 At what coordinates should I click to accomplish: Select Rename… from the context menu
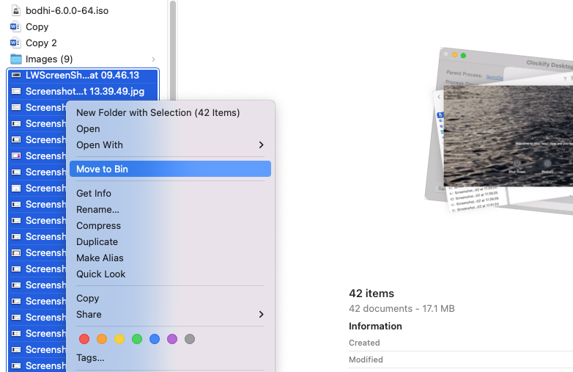click(x=97, y=210)
